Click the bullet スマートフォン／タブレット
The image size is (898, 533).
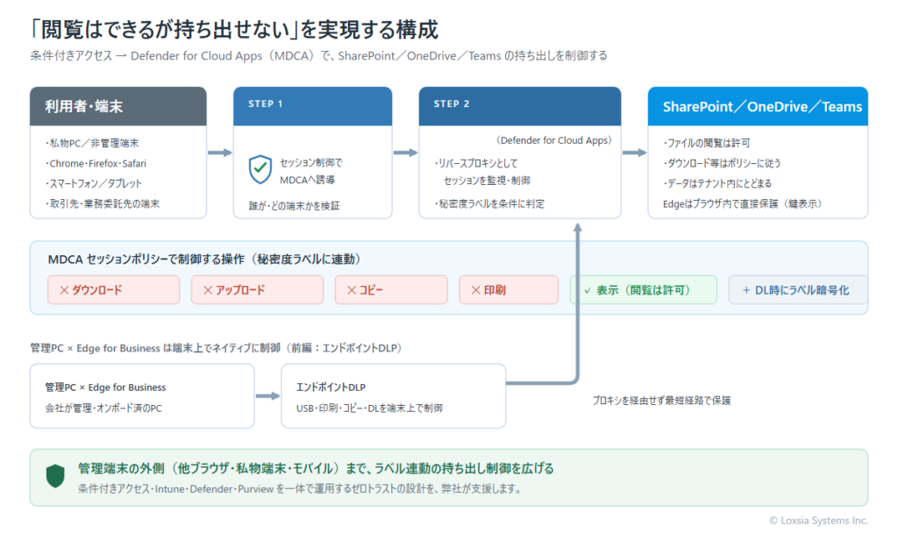93,183
